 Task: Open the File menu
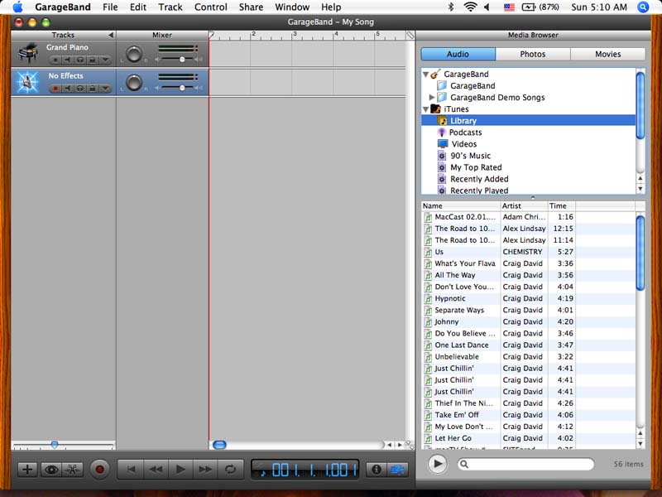coord(110,7)
